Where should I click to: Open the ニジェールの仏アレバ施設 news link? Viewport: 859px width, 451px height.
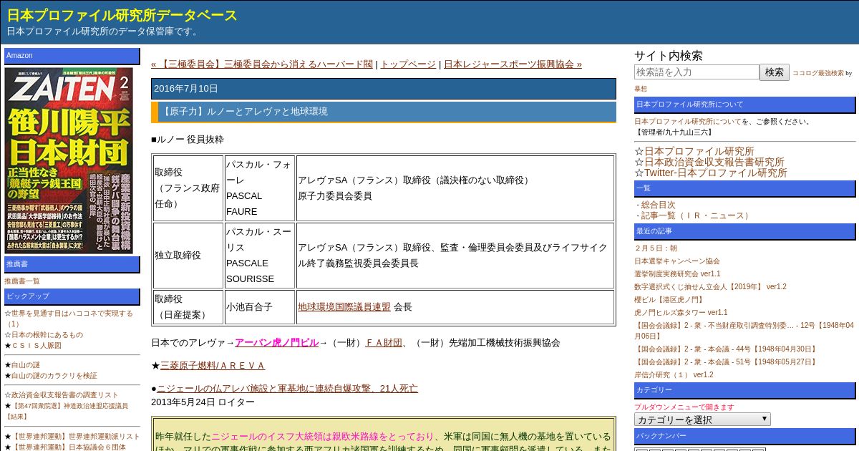click(x=287, y=388)
